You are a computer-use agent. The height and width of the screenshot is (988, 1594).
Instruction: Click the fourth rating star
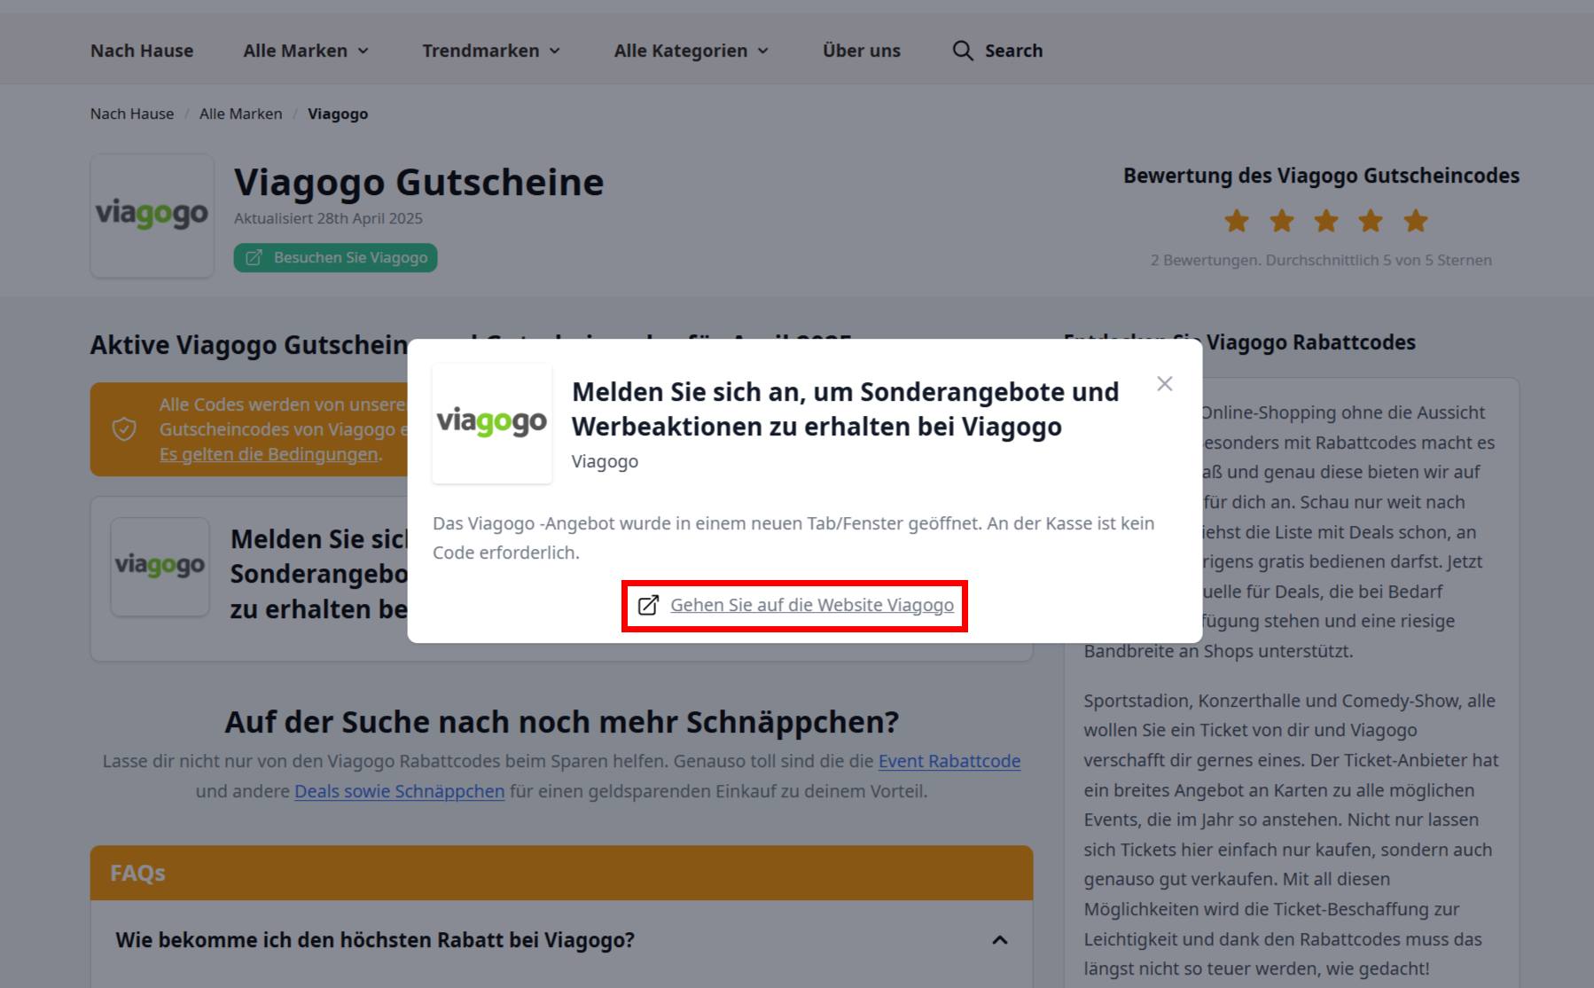1371,221
